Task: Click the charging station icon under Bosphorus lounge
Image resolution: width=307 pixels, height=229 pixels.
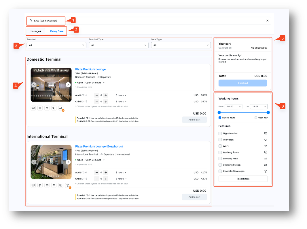Action: tap(40, 185)
